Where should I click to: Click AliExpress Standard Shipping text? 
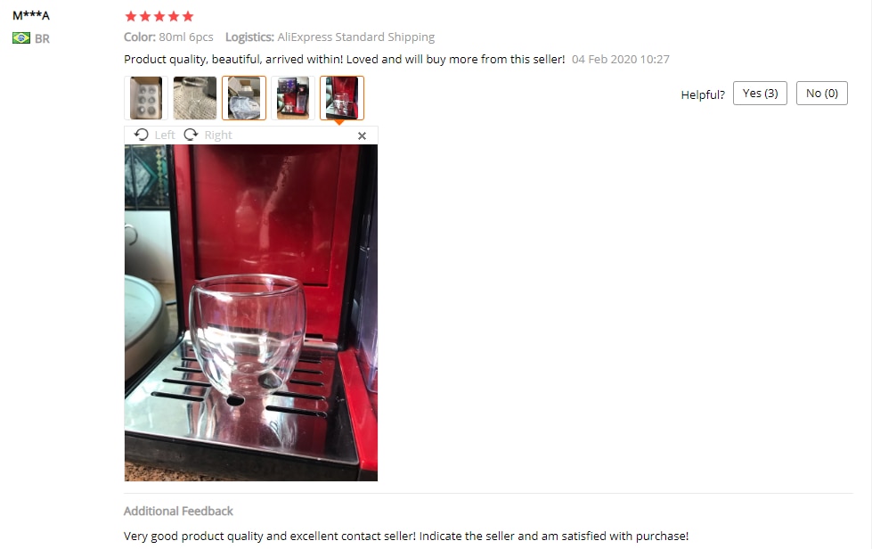point(356,37)
